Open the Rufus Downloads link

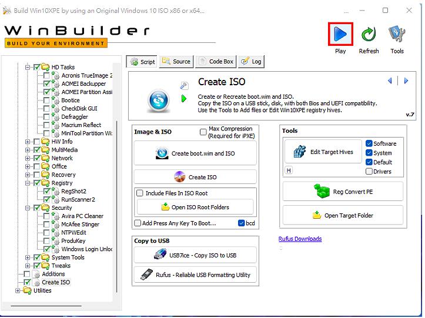tap(300, 239)
